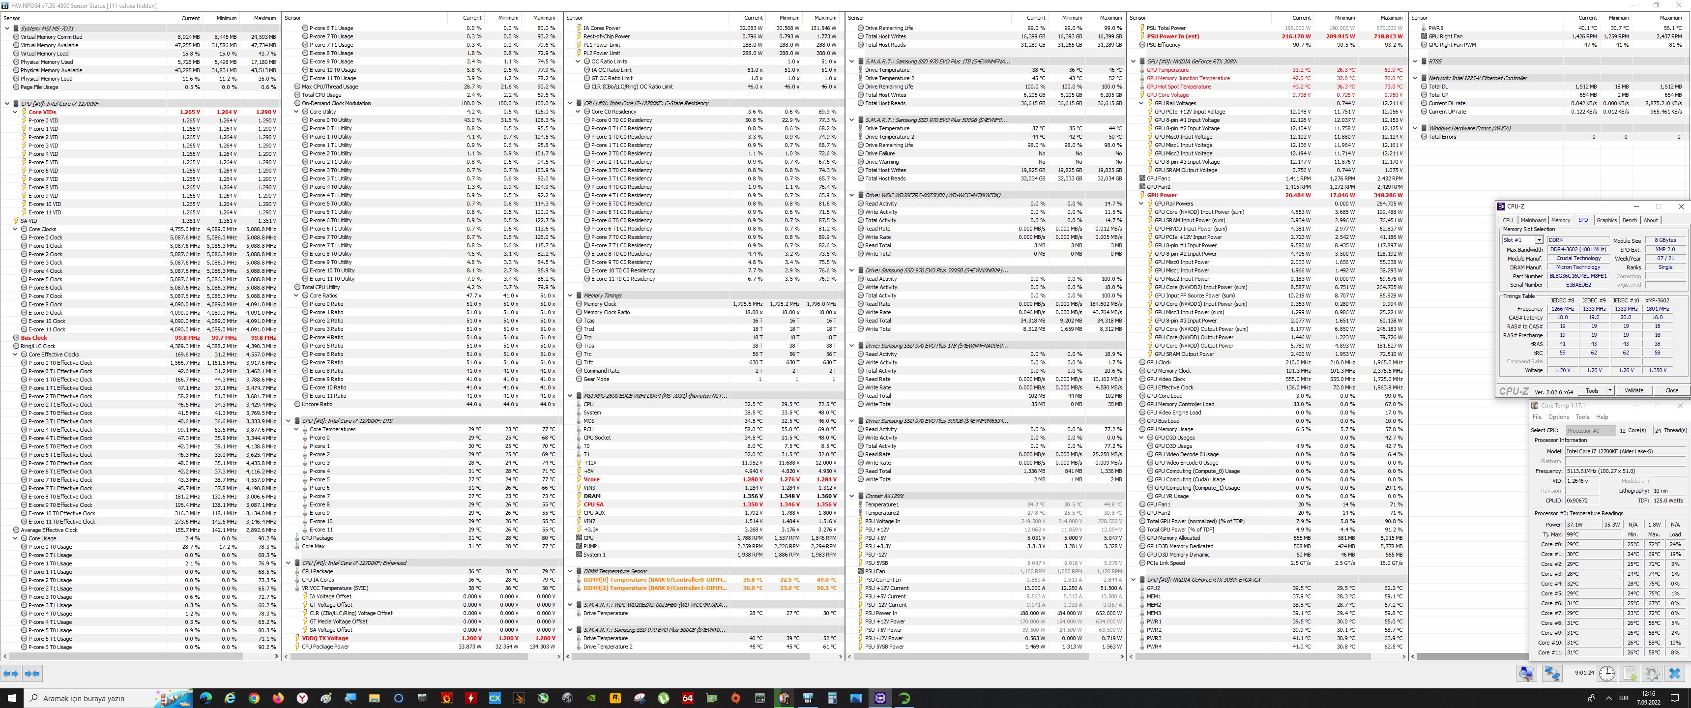Open HWiNFO system summary magnifier-monitor icon

tap(1526, 673)
